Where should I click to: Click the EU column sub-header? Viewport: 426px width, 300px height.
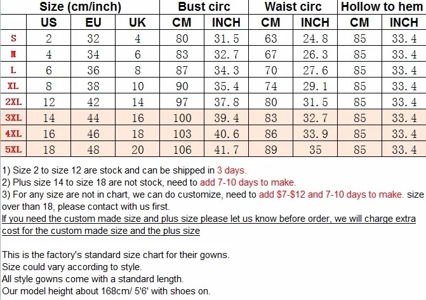(x=93, y=22)
